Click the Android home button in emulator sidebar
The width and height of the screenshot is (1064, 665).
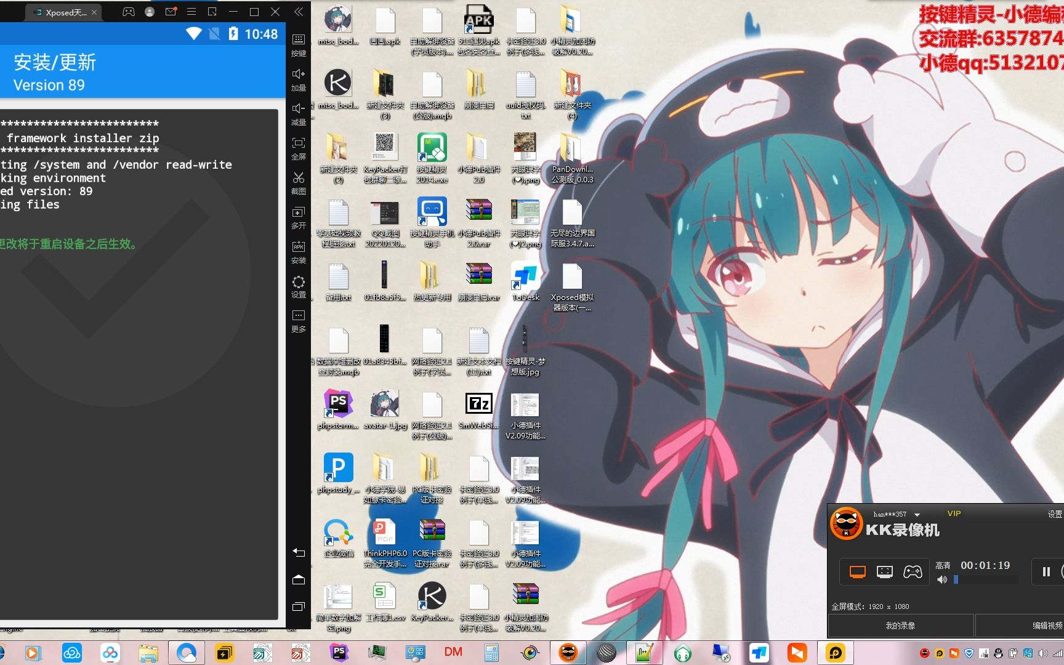(x=299, y=579)
